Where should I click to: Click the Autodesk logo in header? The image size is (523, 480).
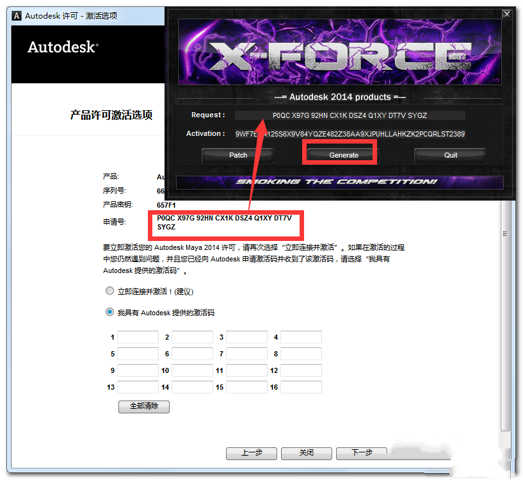(63, 47)
